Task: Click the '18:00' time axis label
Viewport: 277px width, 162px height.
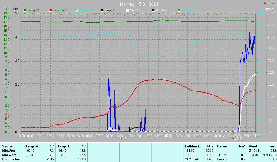Action: pos(197,136)
